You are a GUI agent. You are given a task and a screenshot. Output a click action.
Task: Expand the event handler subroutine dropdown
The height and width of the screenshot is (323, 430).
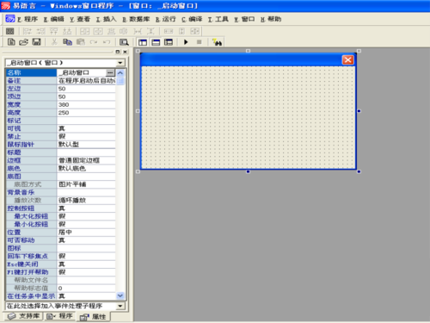click(120, 306)
